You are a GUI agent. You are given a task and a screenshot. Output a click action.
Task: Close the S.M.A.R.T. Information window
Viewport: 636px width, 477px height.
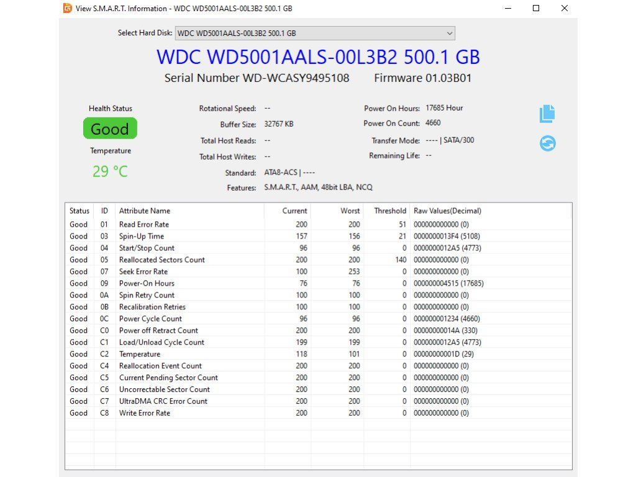(564, 8)
